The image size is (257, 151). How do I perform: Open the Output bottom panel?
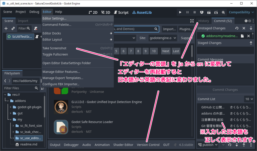pos(55,145)
